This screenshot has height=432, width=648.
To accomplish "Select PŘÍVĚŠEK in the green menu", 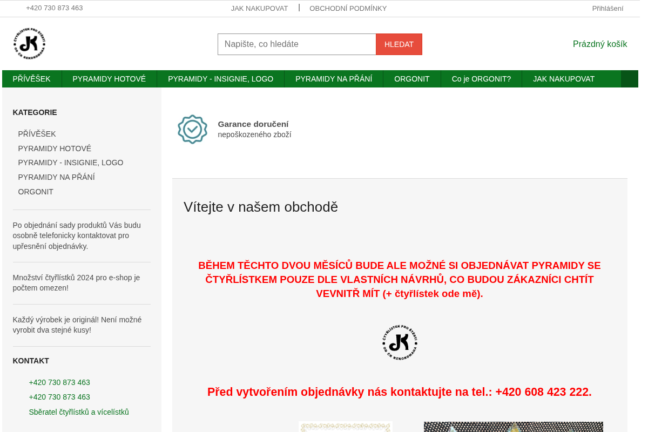I will coord(32,79).
